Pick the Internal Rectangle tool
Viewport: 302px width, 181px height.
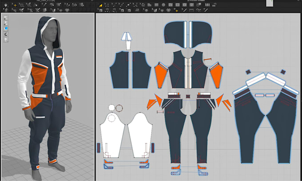click(177, 5)
